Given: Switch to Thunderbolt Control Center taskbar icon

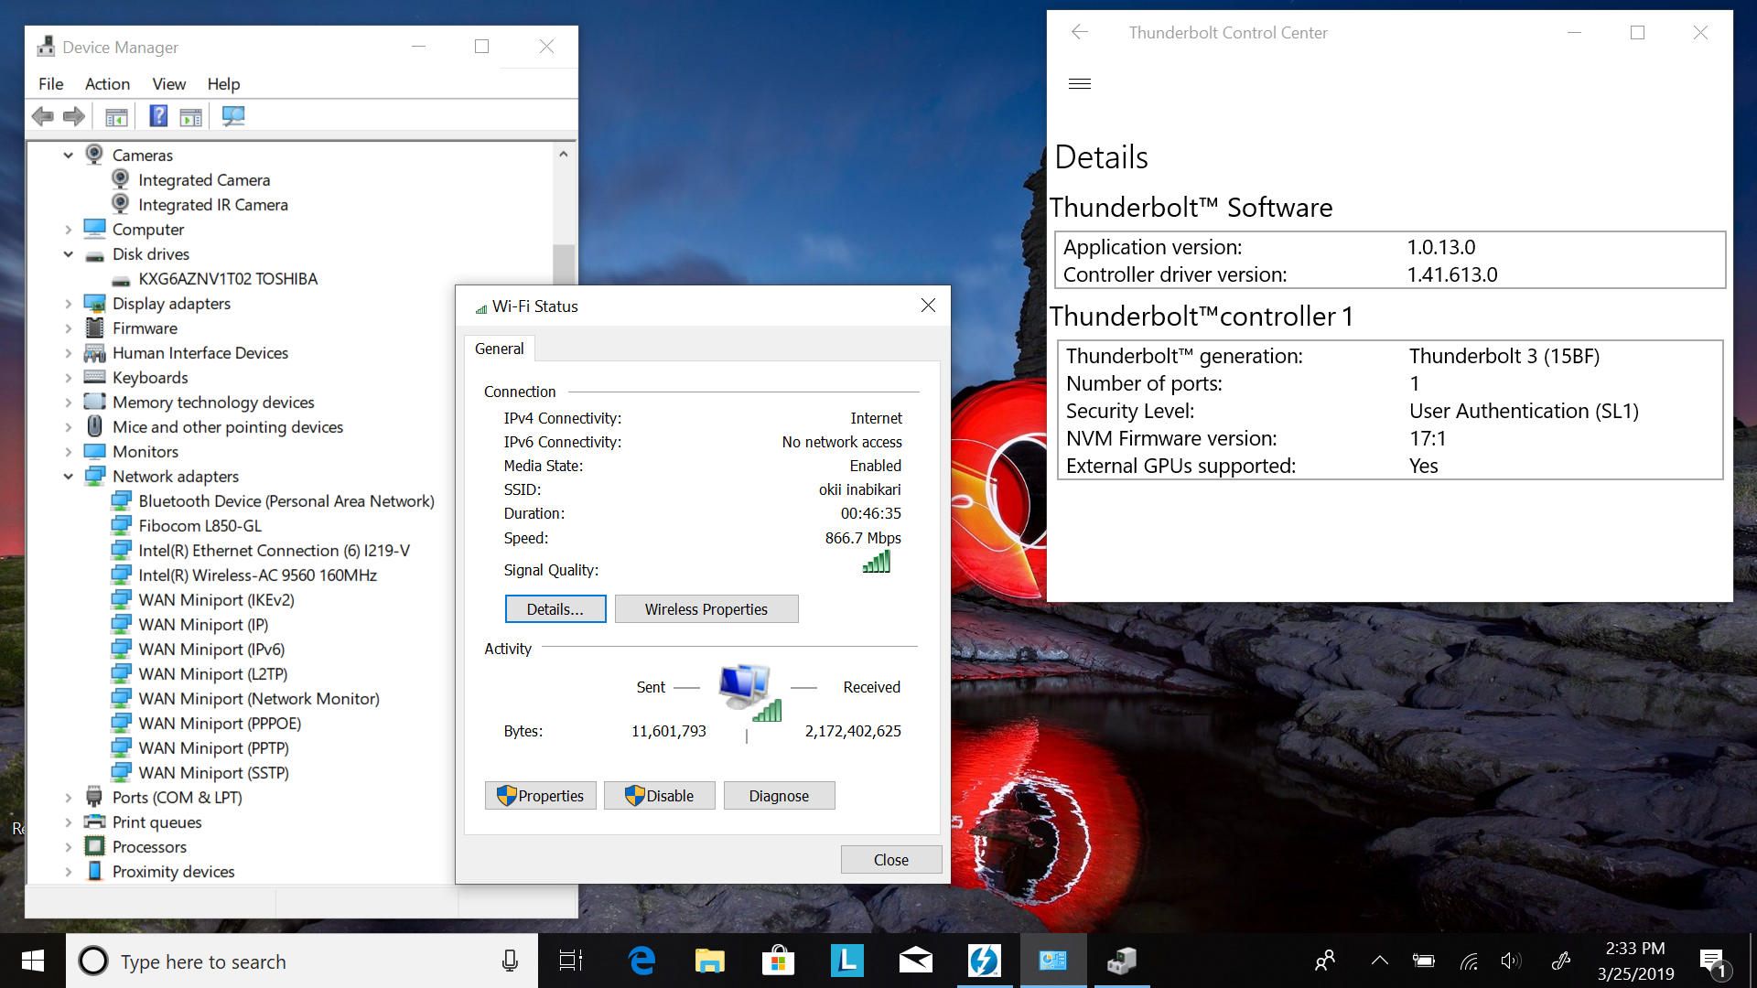Looking at the screenshot, I should click(x=985, y=961).
